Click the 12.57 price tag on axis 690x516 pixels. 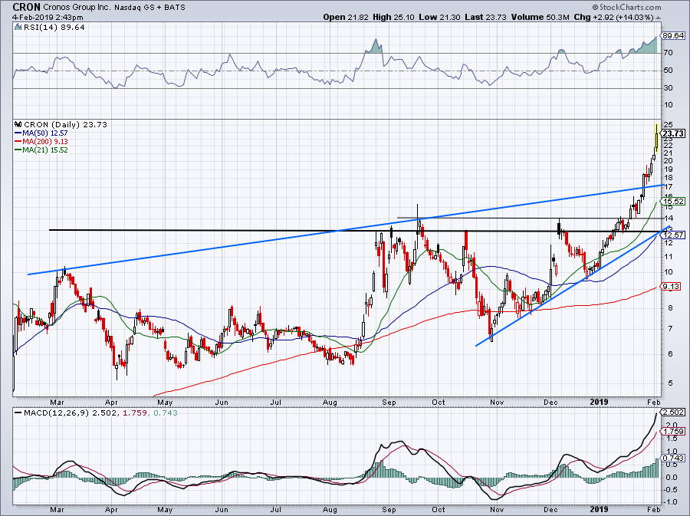coord(672,235)
